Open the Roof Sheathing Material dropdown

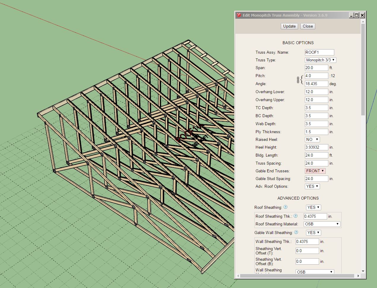coord(322,224)
